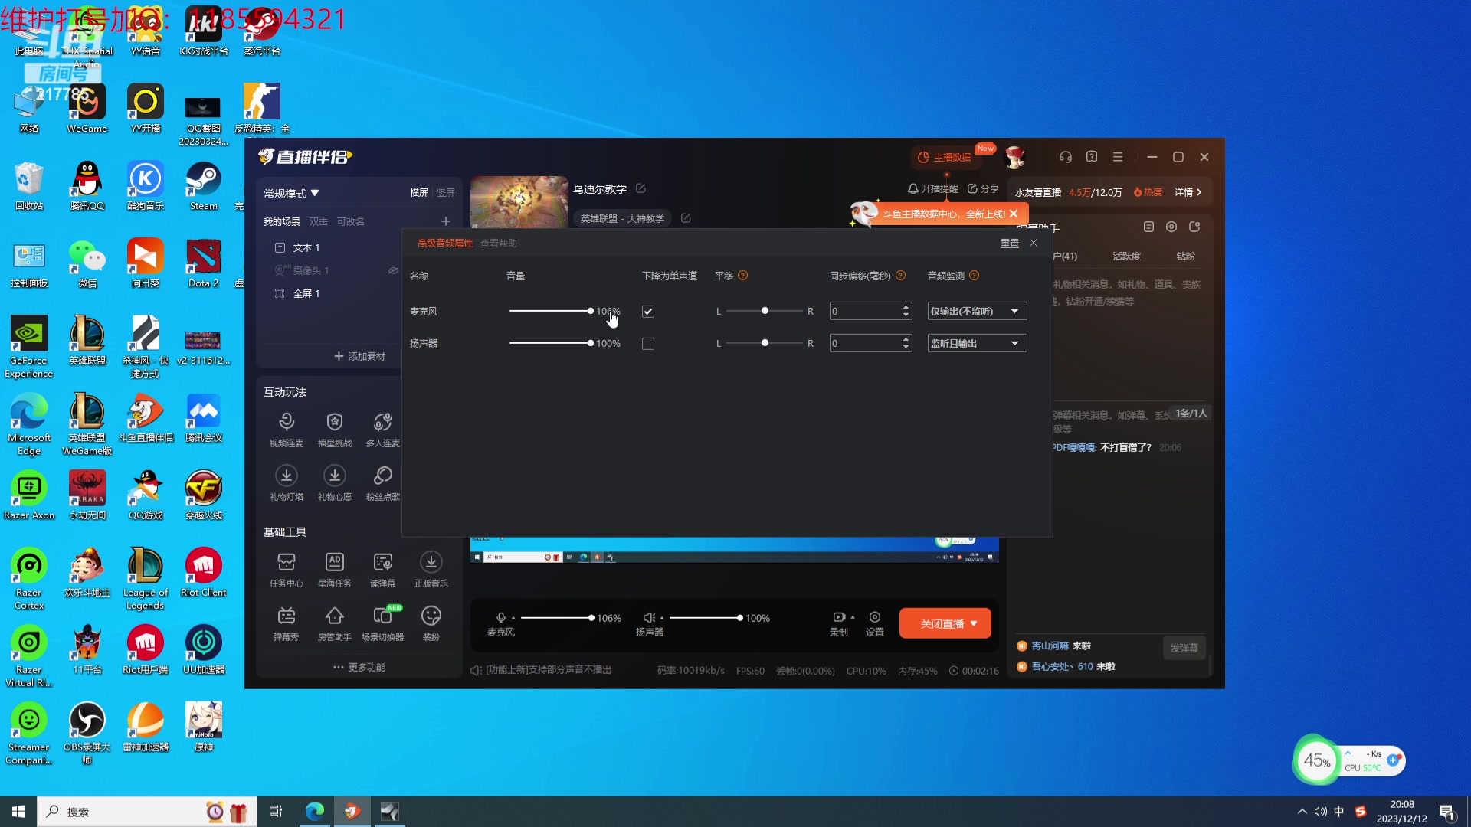Viewport: 1471px width, 827px height.
Task: Open the 弹幕秀 danmaku show tool
Action: (286, 616)
